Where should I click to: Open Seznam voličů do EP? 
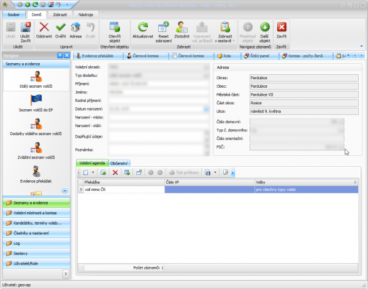pyautogui.click(x=35, y=102)
